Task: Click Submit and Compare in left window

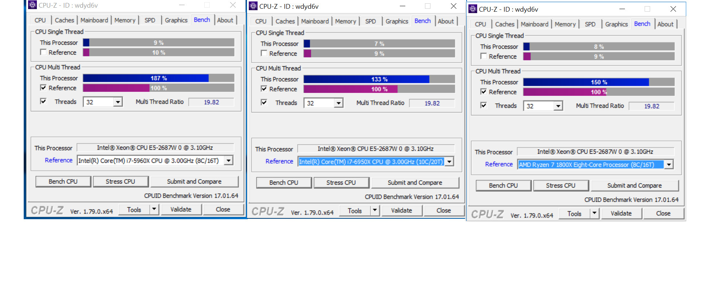Action: tap(194, 181)
